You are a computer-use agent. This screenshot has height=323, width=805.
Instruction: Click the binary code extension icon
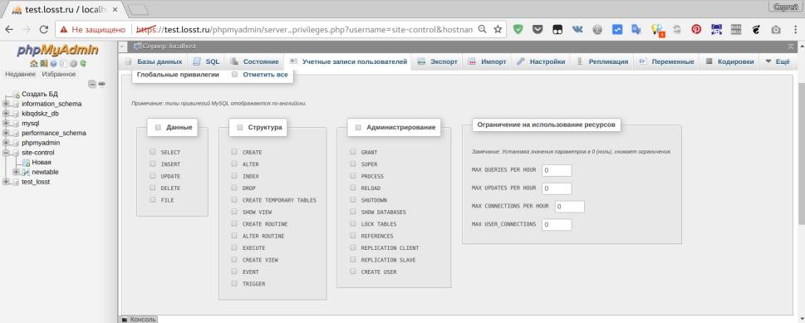(736, 30)
